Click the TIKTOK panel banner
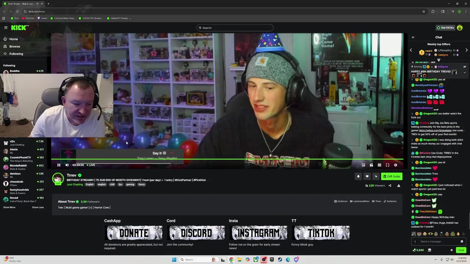470x264 pixels. [321, 233]
